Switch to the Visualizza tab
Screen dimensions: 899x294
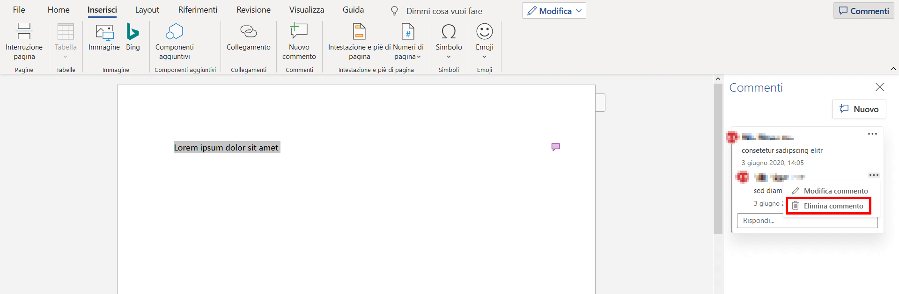pyautogui.click(x=307, y=10)
